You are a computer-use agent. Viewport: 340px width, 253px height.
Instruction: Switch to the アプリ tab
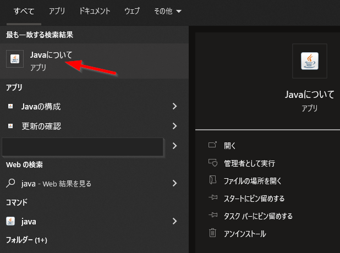click(57, 11)
